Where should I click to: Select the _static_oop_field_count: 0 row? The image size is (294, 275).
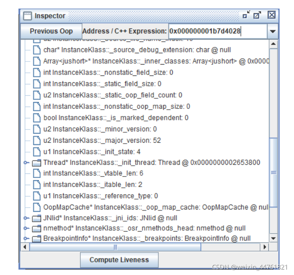[113, 95]
